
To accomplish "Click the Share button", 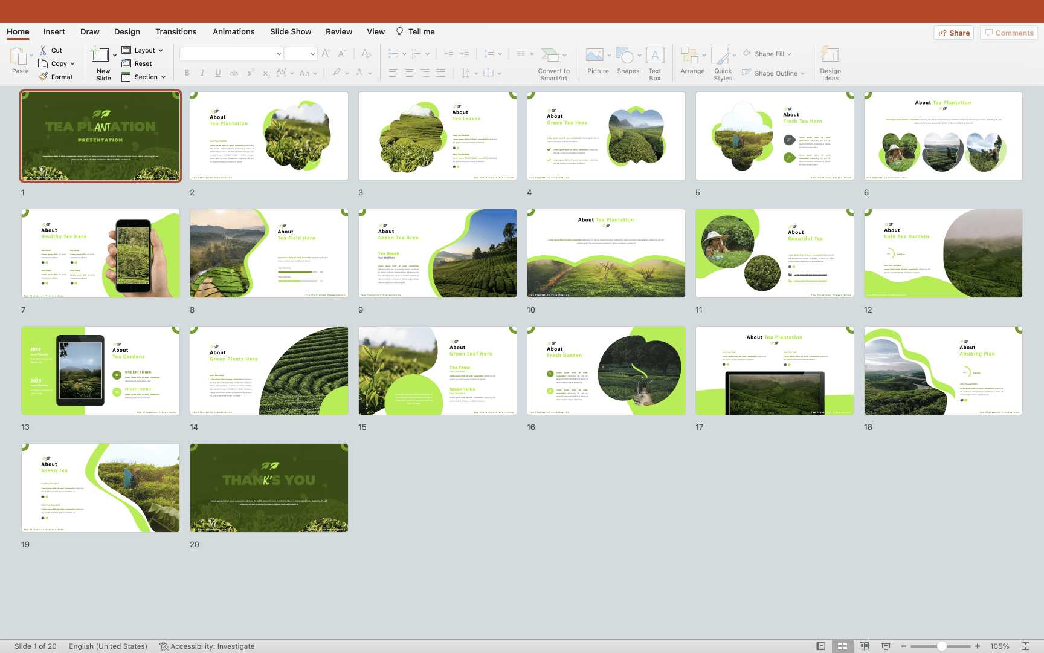I will pos(954,33).
